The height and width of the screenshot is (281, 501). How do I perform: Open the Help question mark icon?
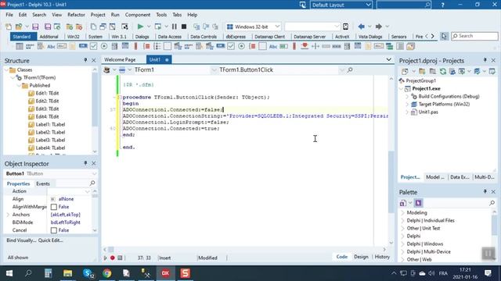pyautogui.click(x=442, y=5)
